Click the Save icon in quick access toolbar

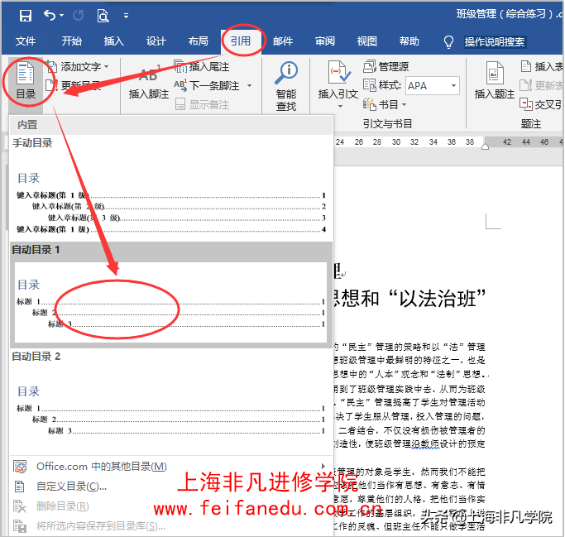tap(25, 16)
